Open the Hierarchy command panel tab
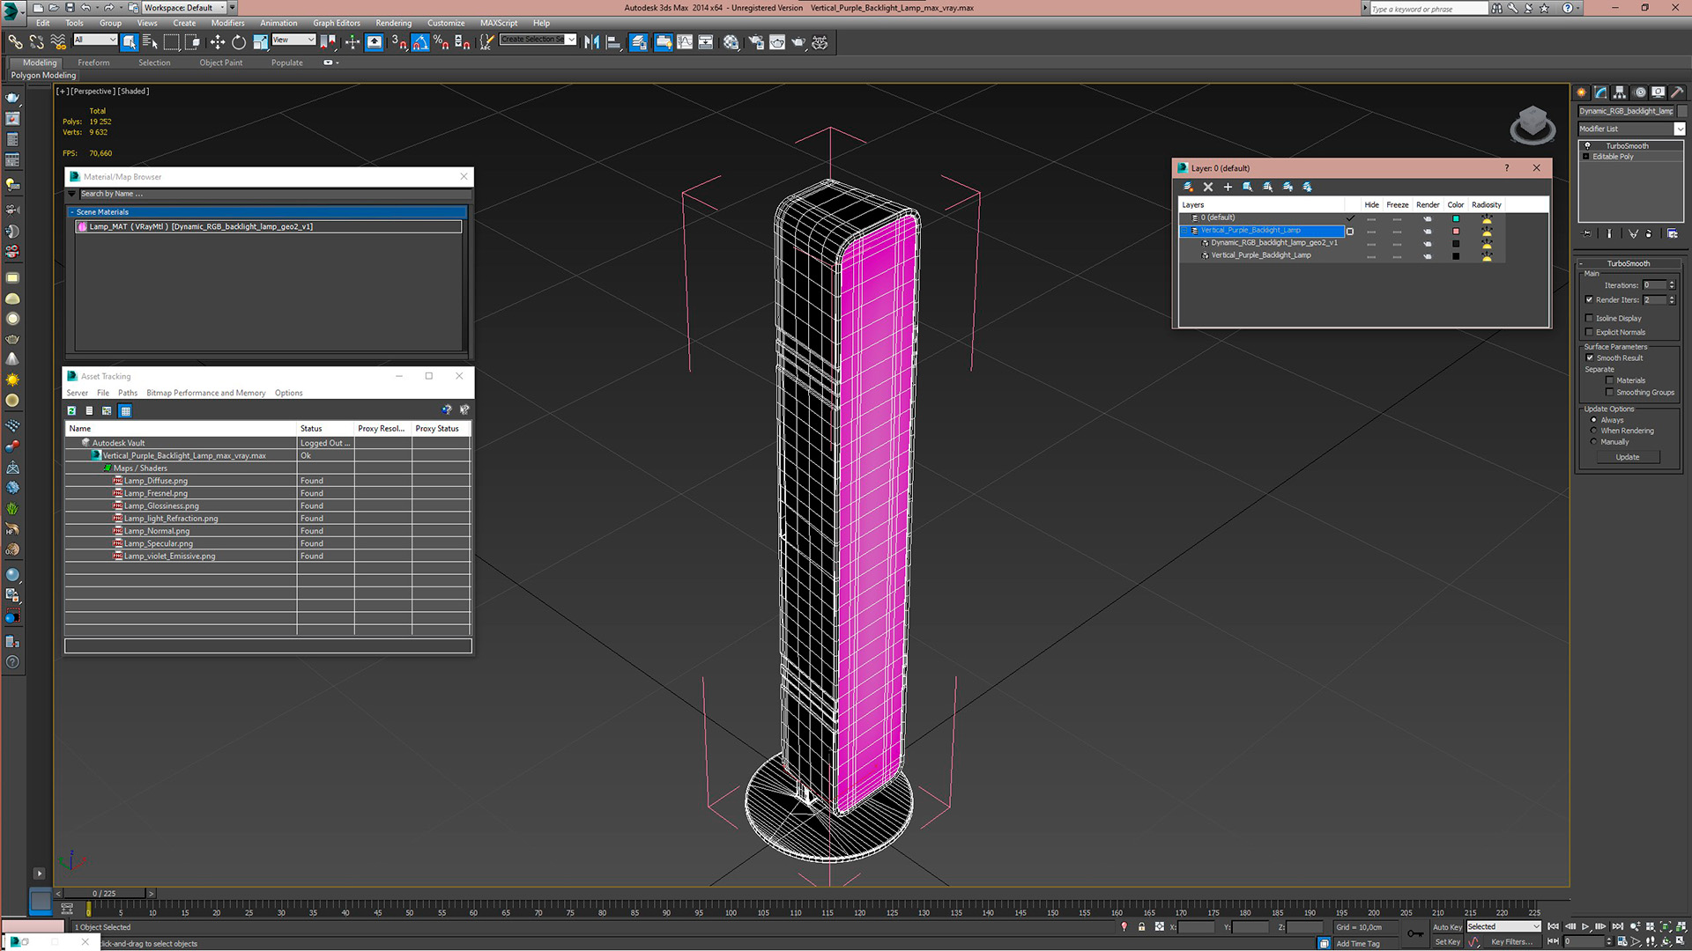The image size is (1692, 951). click(1620, 92)
